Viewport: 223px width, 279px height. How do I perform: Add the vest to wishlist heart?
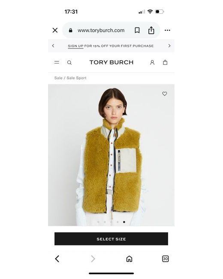pyautogui.click(x=165, y=94)
